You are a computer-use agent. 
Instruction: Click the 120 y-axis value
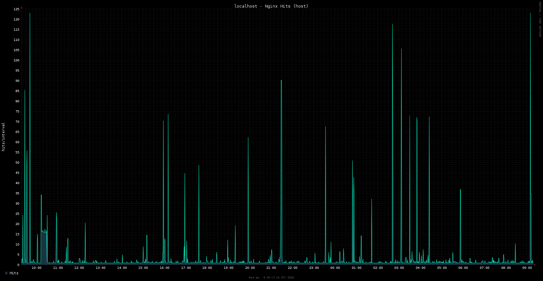[x=16, y=20]
